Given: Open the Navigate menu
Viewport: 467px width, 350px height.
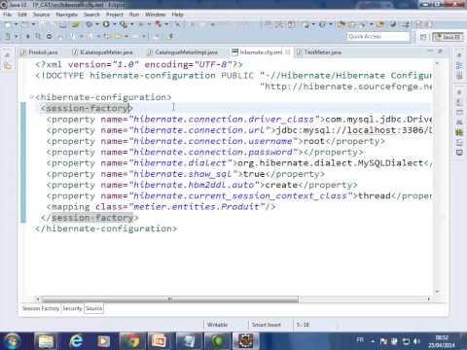Looking at the screenshot, I should (x=66, y=15).
